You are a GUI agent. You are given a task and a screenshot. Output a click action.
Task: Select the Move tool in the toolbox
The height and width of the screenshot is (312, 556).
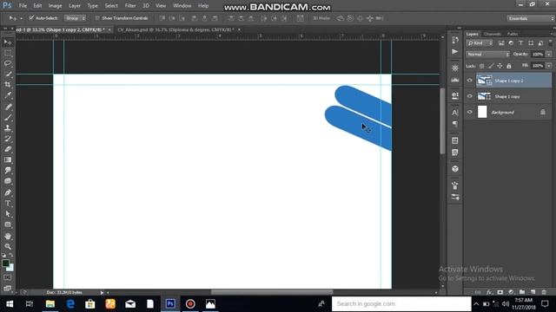coord(8,42)
